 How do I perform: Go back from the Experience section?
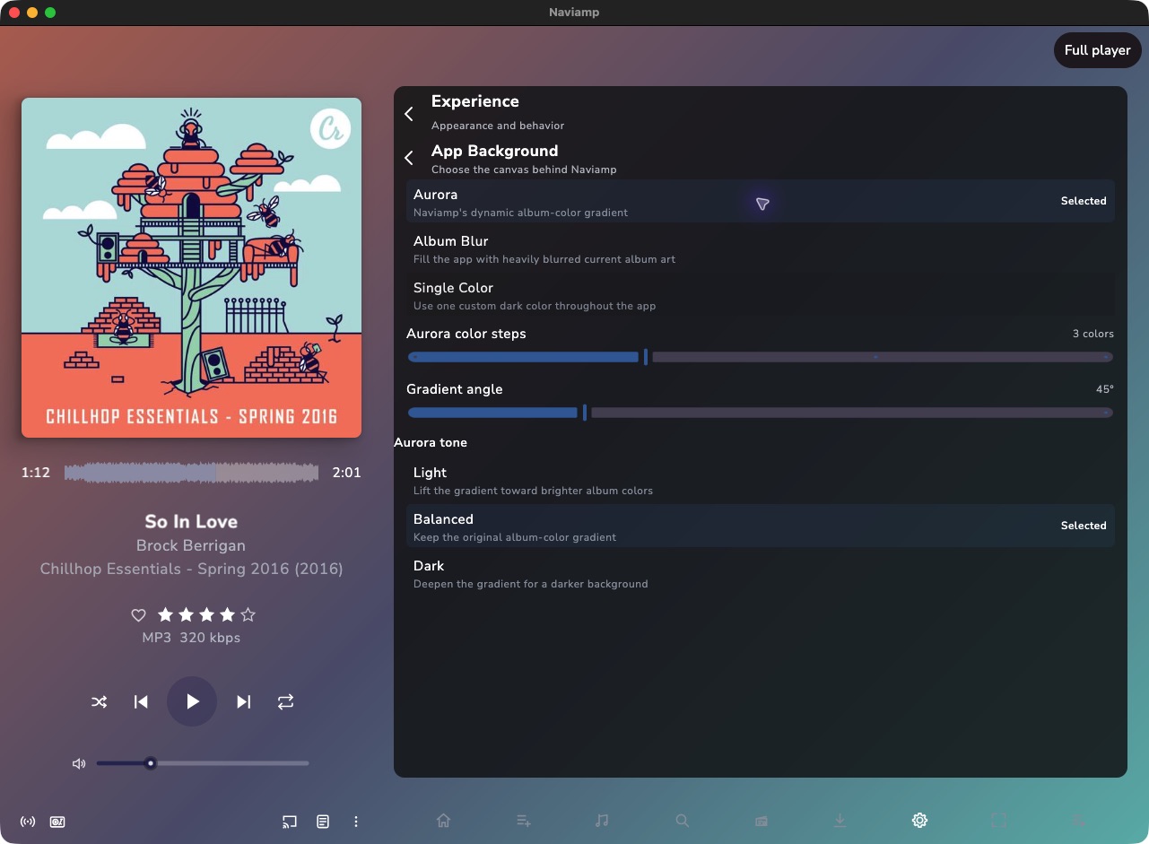coord(409,113)
